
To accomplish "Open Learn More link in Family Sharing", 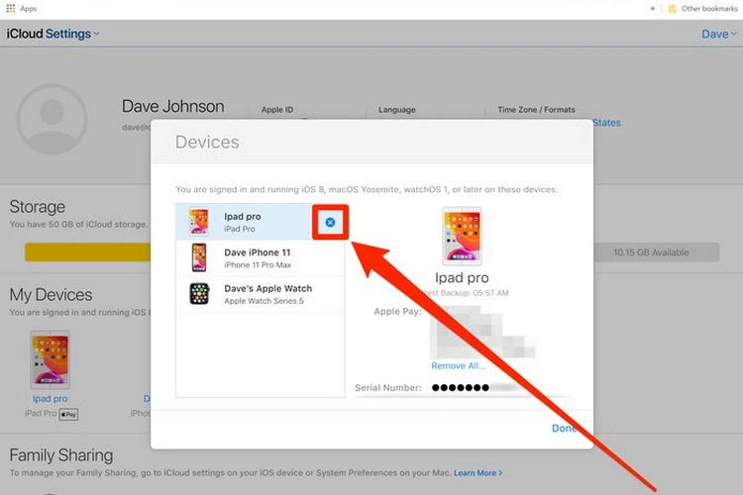I will pos(478,473).
